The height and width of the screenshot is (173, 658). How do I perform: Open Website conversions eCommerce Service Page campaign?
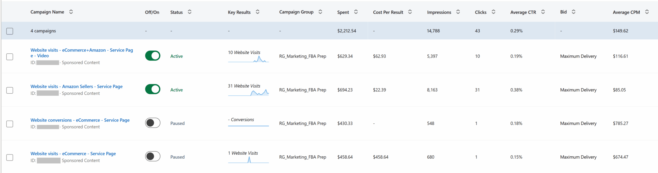point(80,120)
